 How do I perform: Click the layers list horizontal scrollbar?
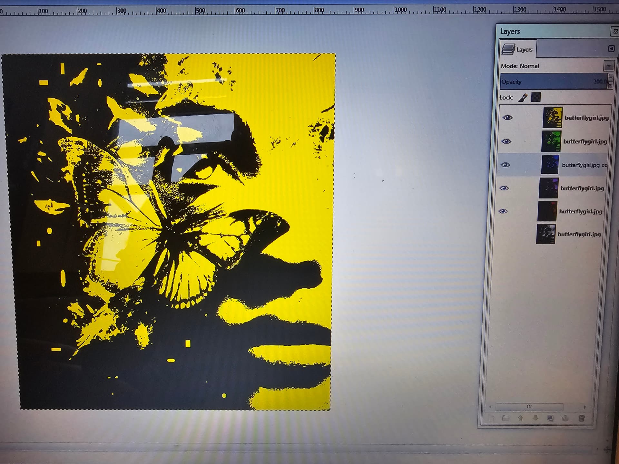(x=529, y=407)
